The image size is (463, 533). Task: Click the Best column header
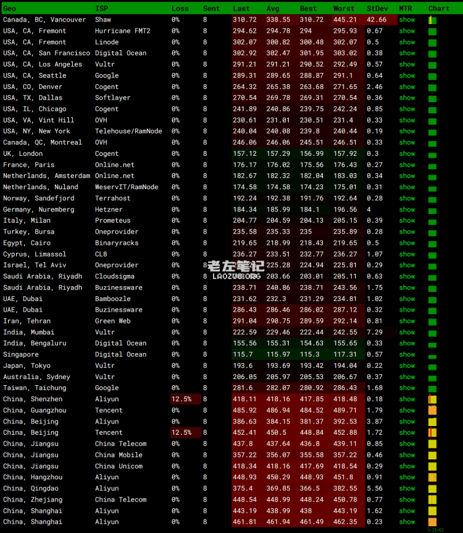coord(308,9)
